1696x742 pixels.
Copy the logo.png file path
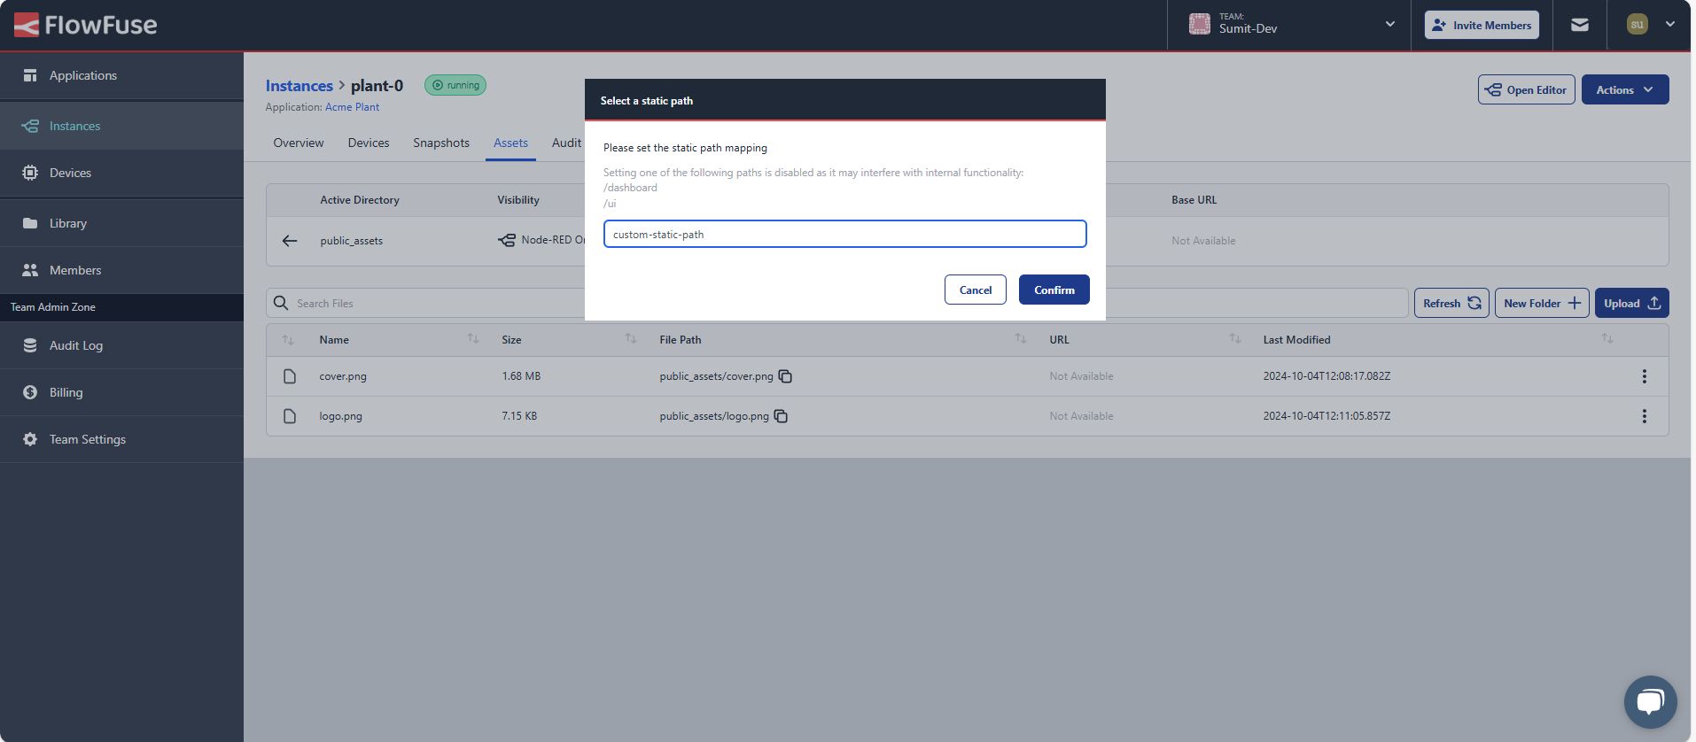(x=781, y=416)
